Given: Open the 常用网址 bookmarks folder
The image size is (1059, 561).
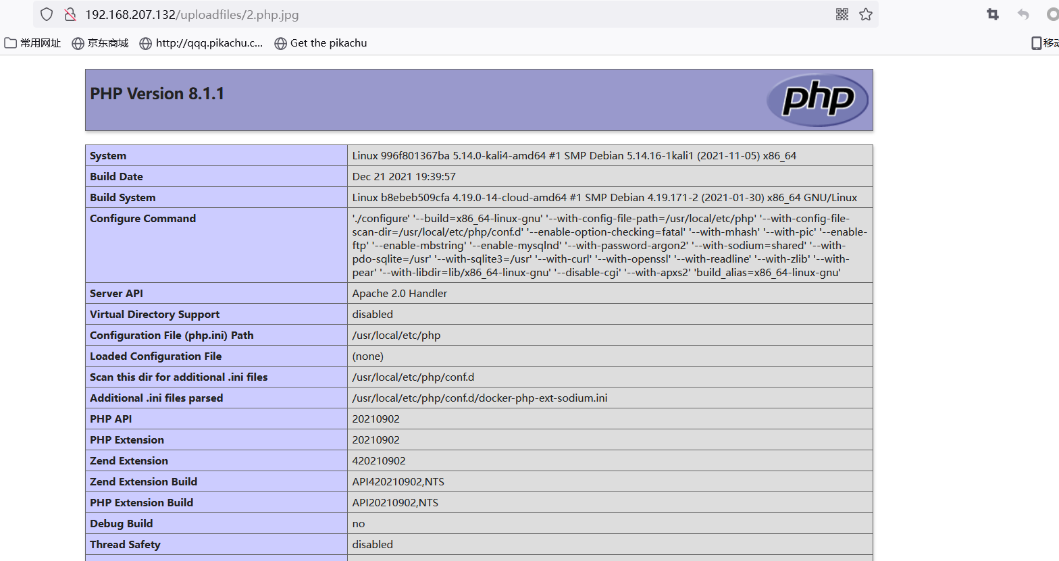Looking at the screenshot, I should click(32, 43).
